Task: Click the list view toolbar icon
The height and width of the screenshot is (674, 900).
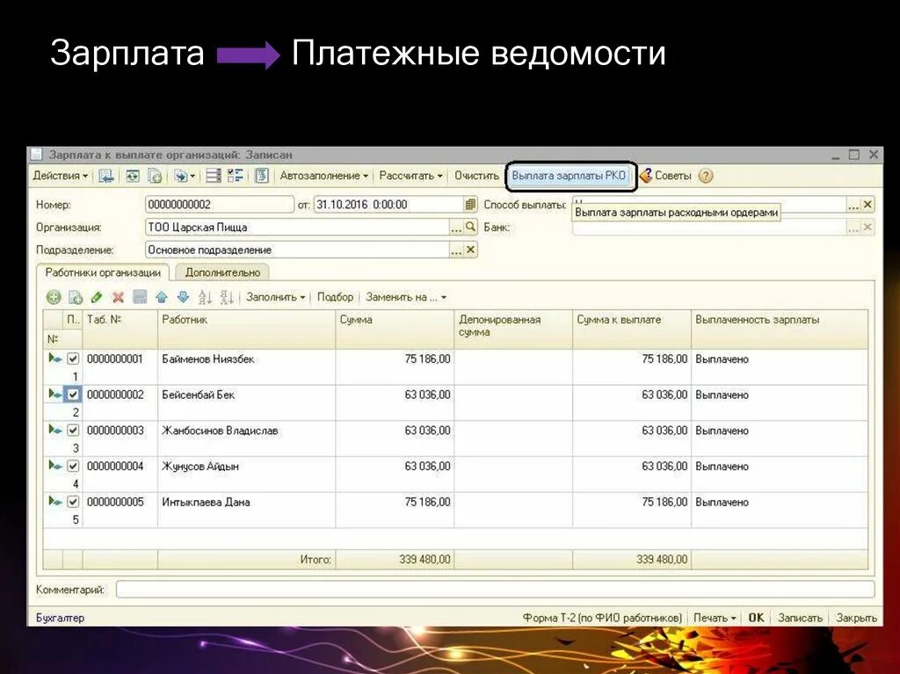Action: click(x=214, y=176)
